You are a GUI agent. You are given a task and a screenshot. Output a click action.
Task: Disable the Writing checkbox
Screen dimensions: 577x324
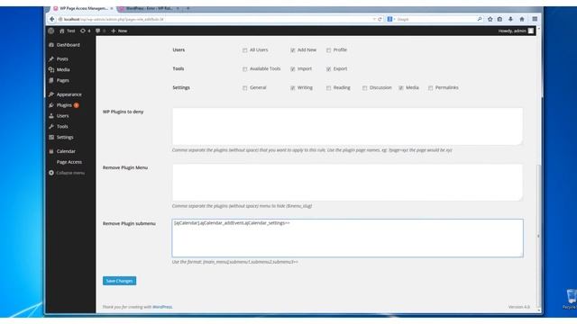pyautogui.click(x=292, y=88)
